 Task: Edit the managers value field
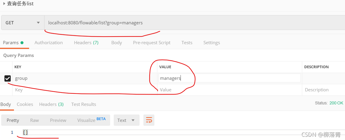coord(230,78)
